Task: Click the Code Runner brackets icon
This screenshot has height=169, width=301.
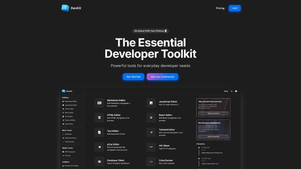Action: 151,161
